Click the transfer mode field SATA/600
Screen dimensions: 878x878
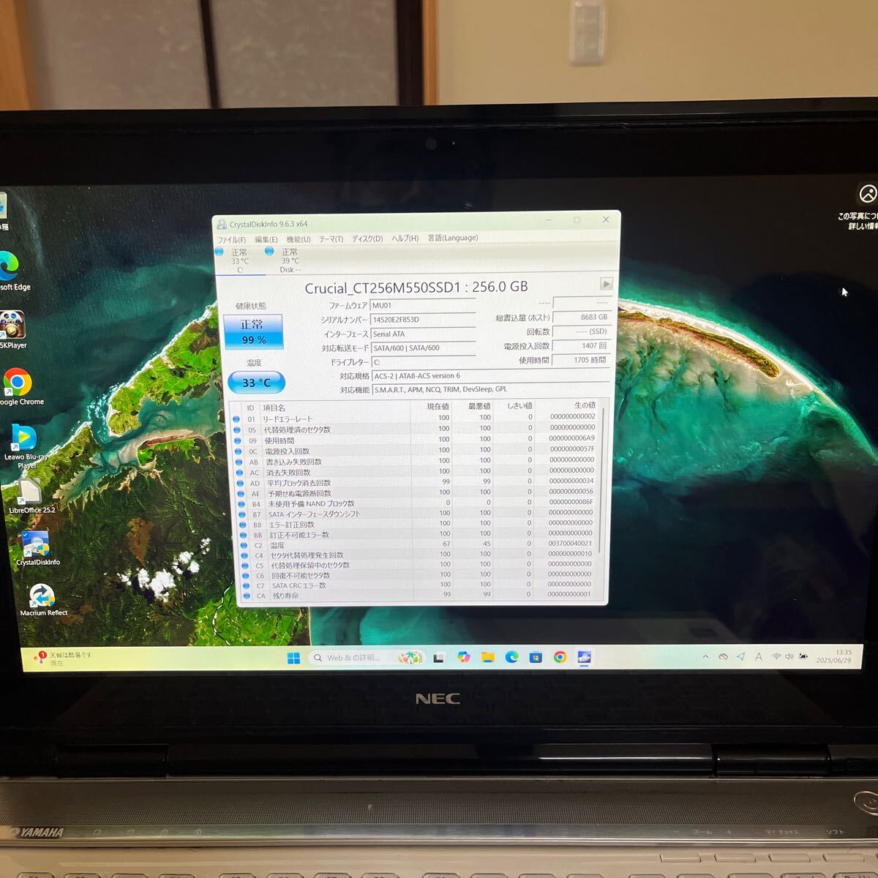point(423,348)
